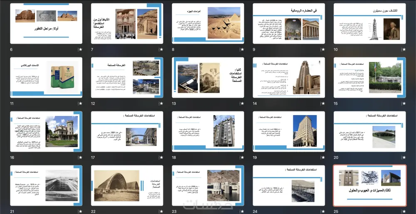Click the transition star icon under slide 6
The image size is (416, 214).
click(79, 49)
